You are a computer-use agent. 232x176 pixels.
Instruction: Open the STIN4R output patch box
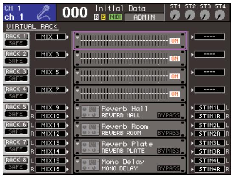click(x=209, y=169)
